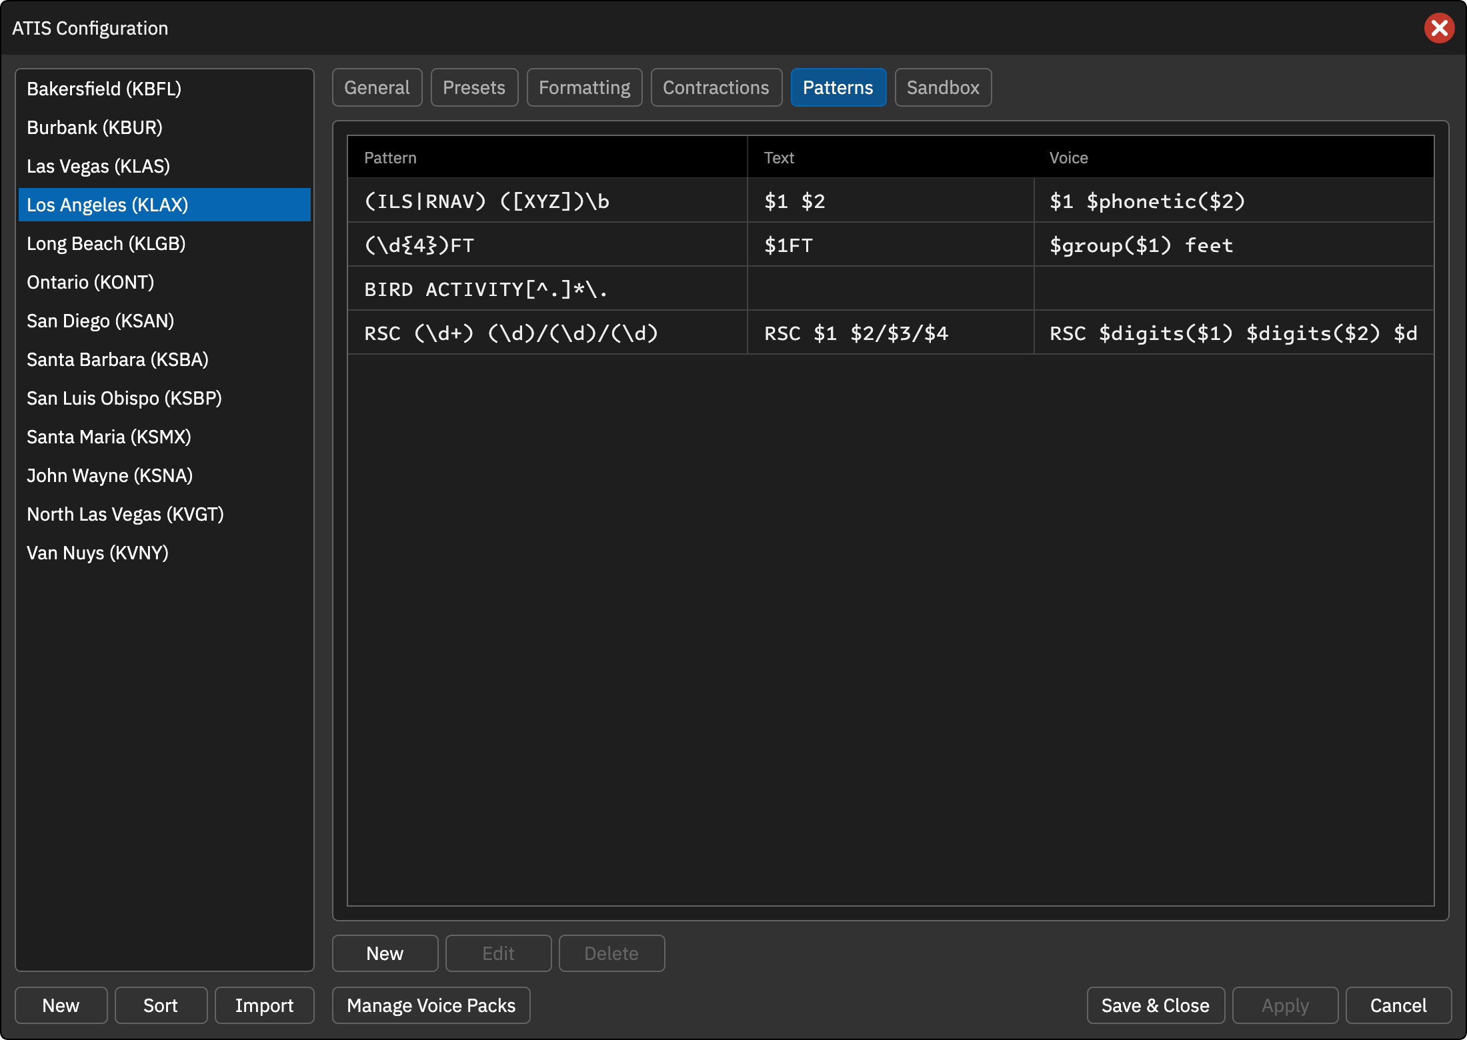Image resolution: width=1467 pixels, height=1040 pixels.
Task: Choose San Diego (KSAN) station
Action: 165,321
